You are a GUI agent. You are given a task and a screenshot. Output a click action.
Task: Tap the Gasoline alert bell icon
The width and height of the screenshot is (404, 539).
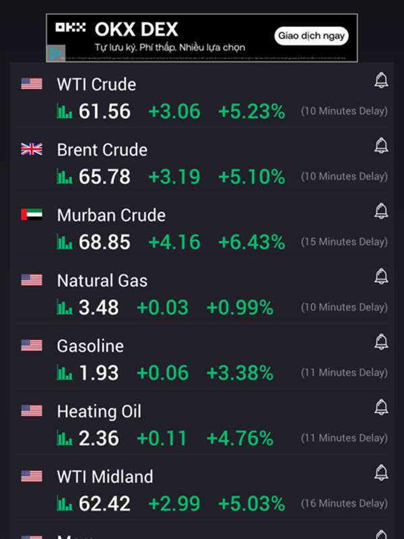point(381,342)
